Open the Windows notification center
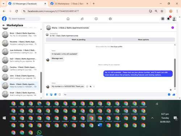Screen dimensions: 181x136 pos(176,118)
